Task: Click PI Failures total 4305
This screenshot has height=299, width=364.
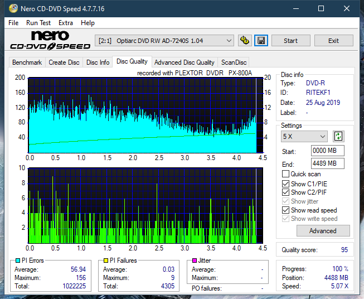Action: tap(168, 286)
